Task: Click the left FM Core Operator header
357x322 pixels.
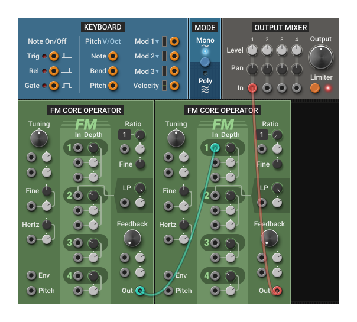Action: click(x=86, y=110)
